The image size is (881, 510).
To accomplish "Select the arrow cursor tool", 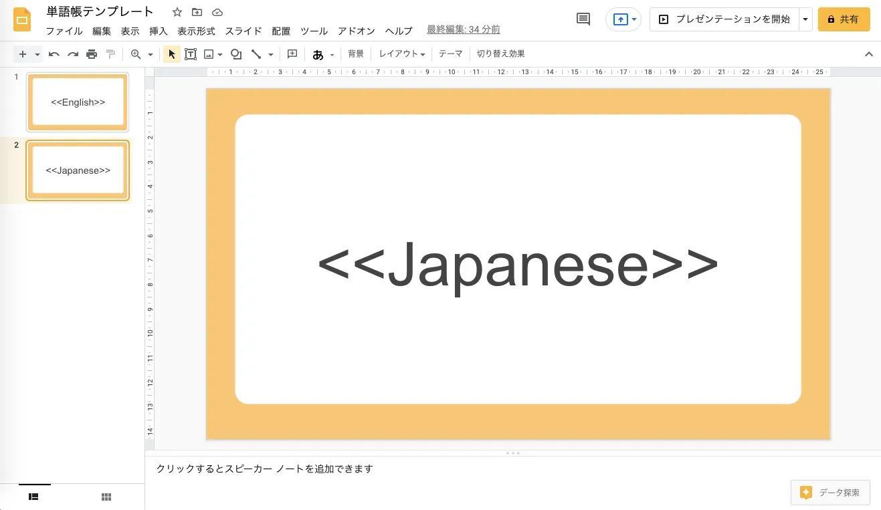I will point(172,54).
